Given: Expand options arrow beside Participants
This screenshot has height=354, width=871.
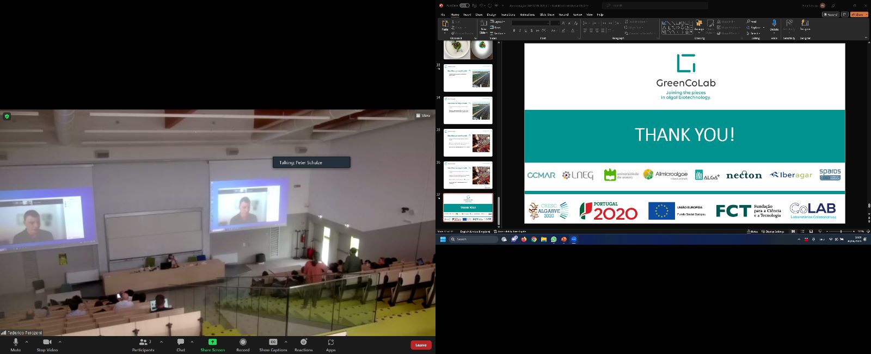Looking at the screenshot, I should click(161, 342).
